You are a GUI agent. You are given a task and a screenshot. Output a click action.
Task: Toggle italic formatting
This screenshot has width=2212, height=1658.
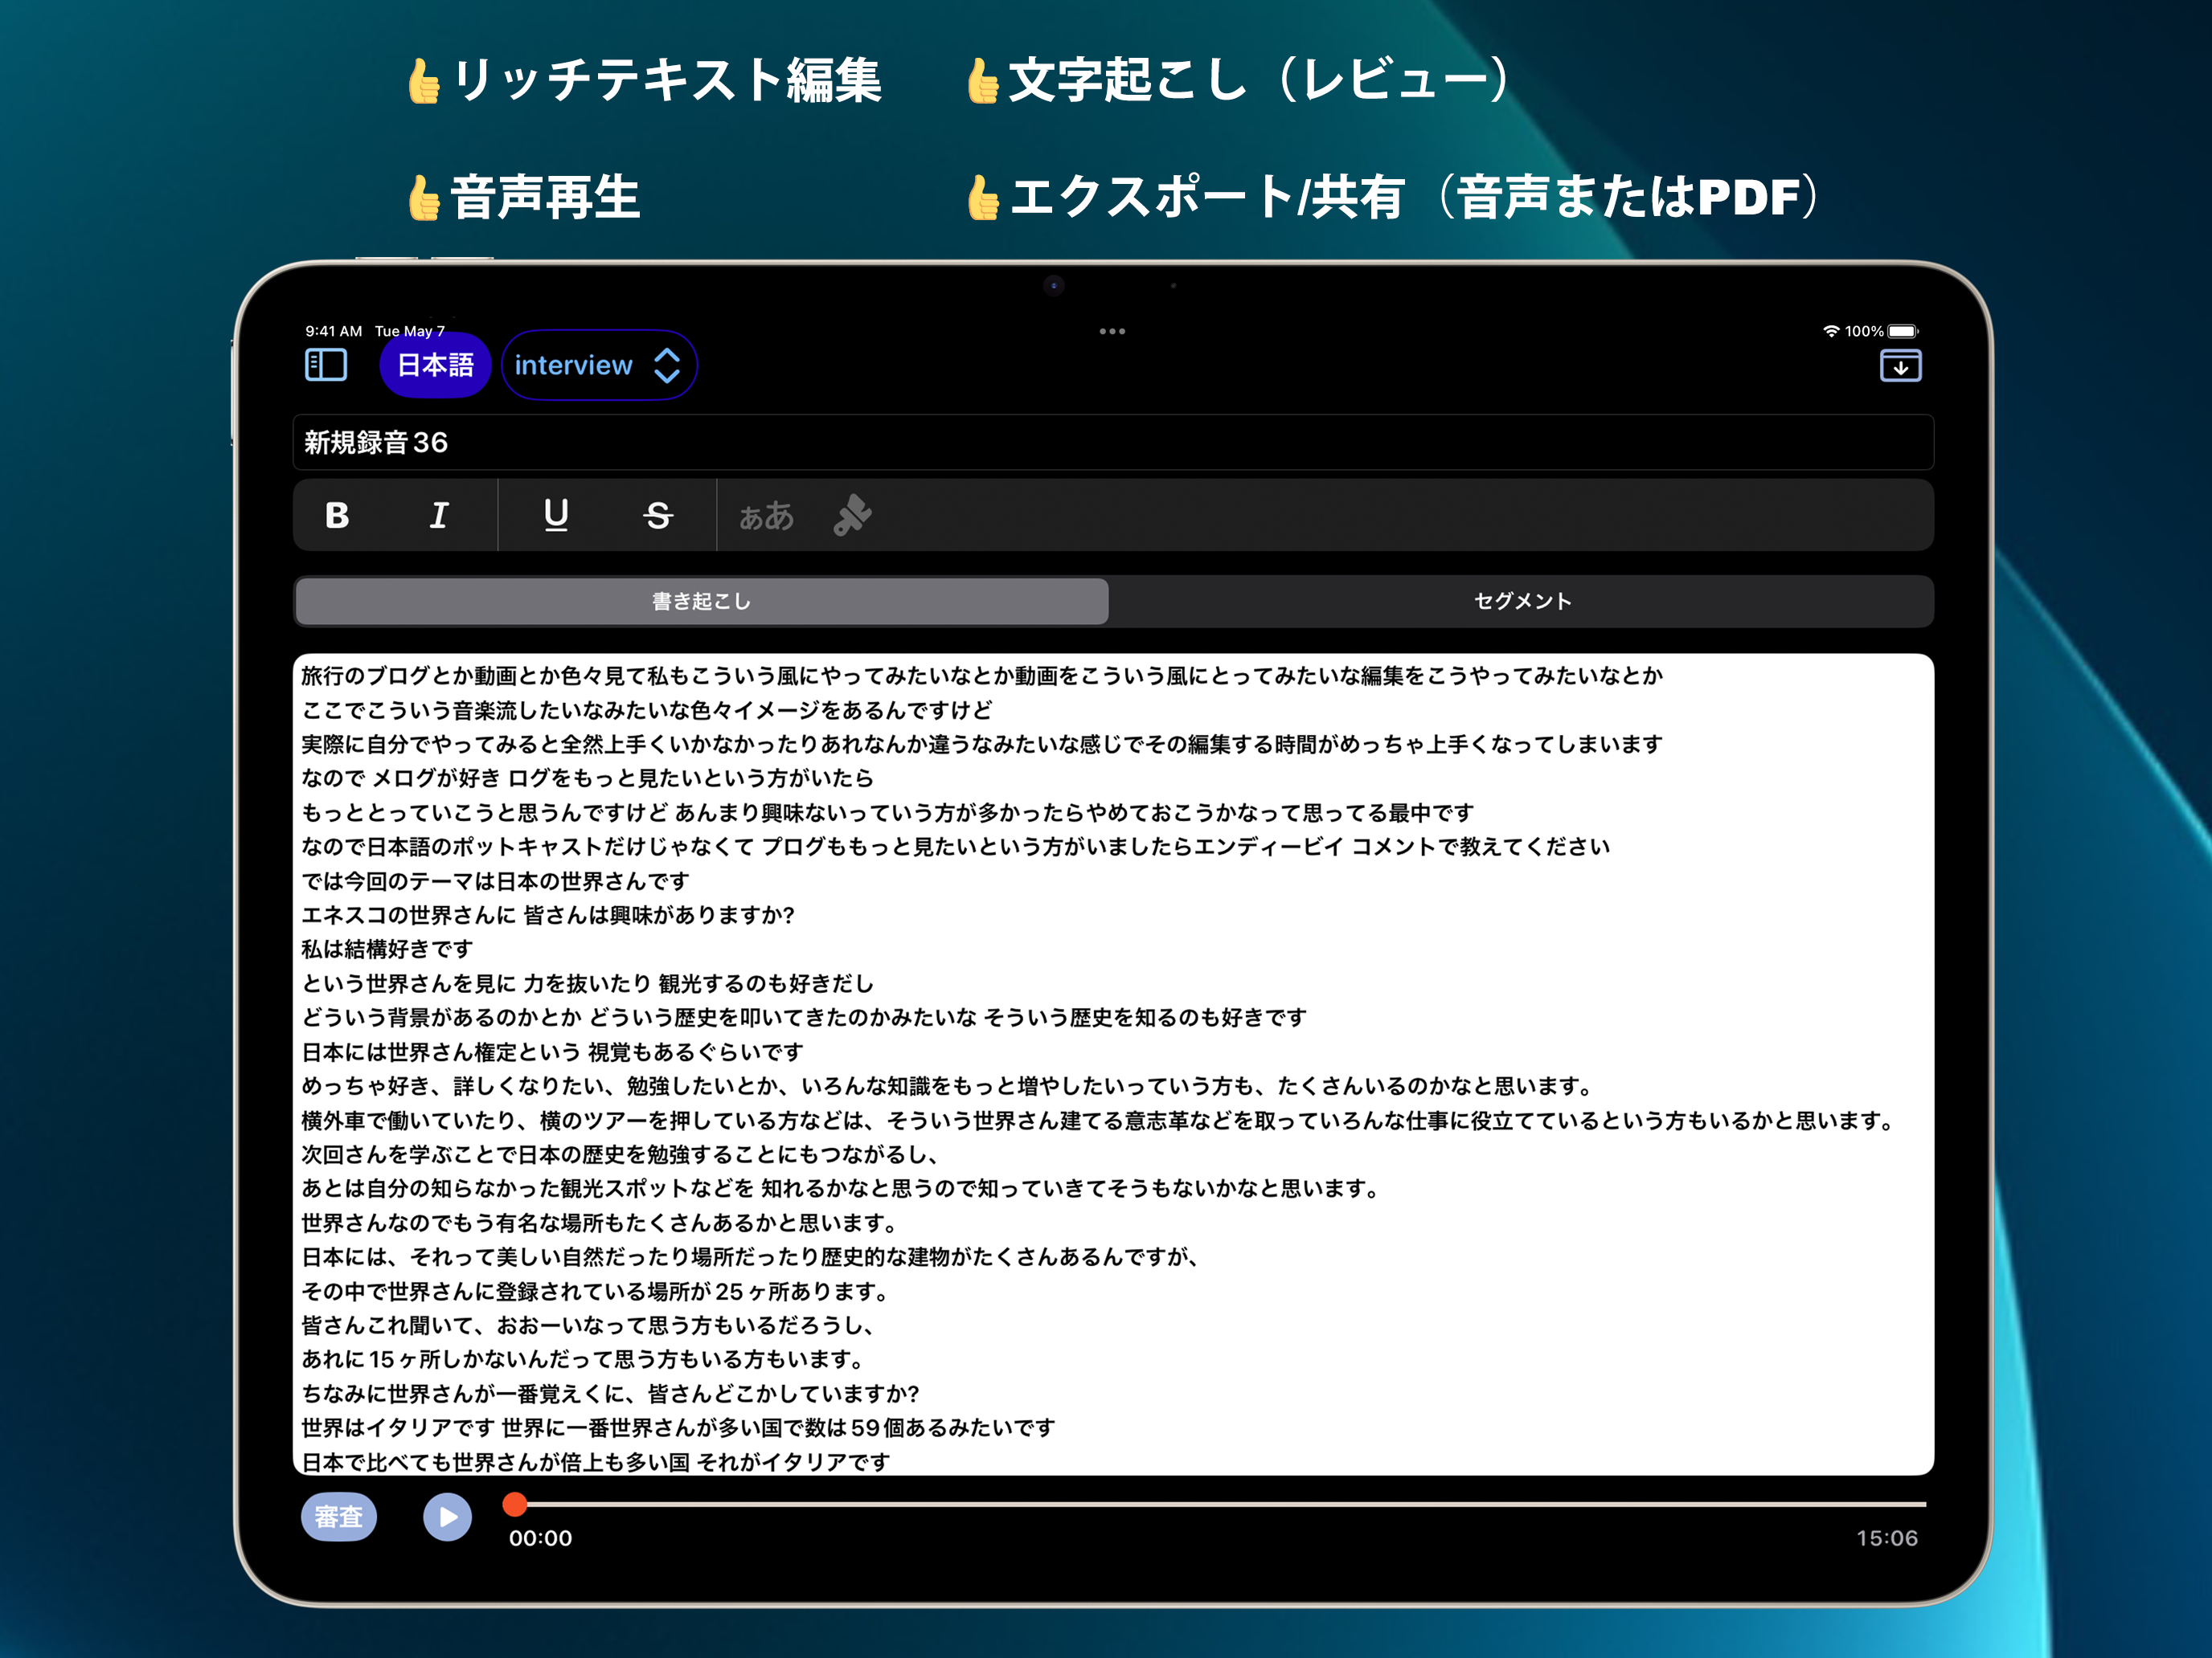pos(439,515)
